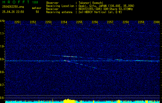Click the 2254 time marker
The width and height of the screenshot is (162, 103).
point(64,22)
